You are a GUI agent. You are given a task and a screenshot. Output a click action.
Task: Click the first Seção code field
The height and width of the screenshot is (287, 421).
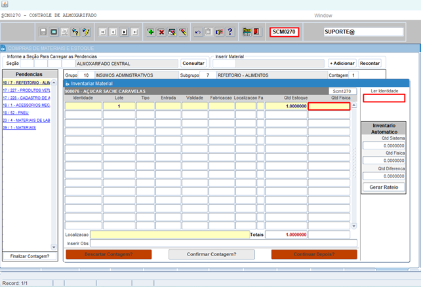27,64
